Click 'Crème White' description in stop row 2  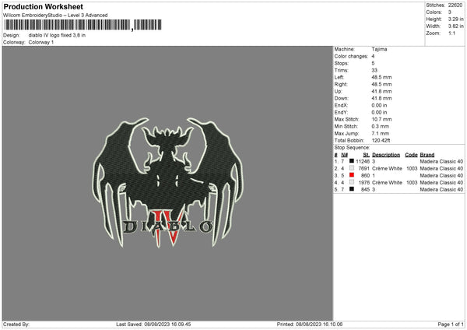(387, 169)
